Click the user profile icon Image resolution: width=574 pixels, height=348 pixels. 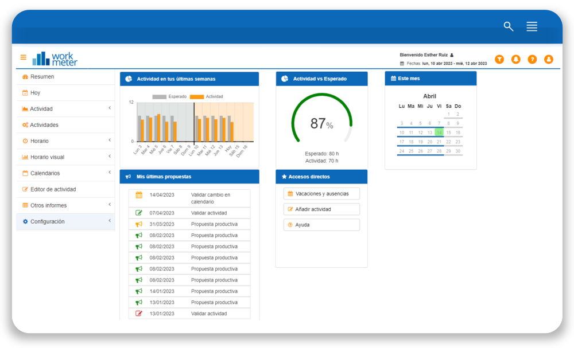549,59
